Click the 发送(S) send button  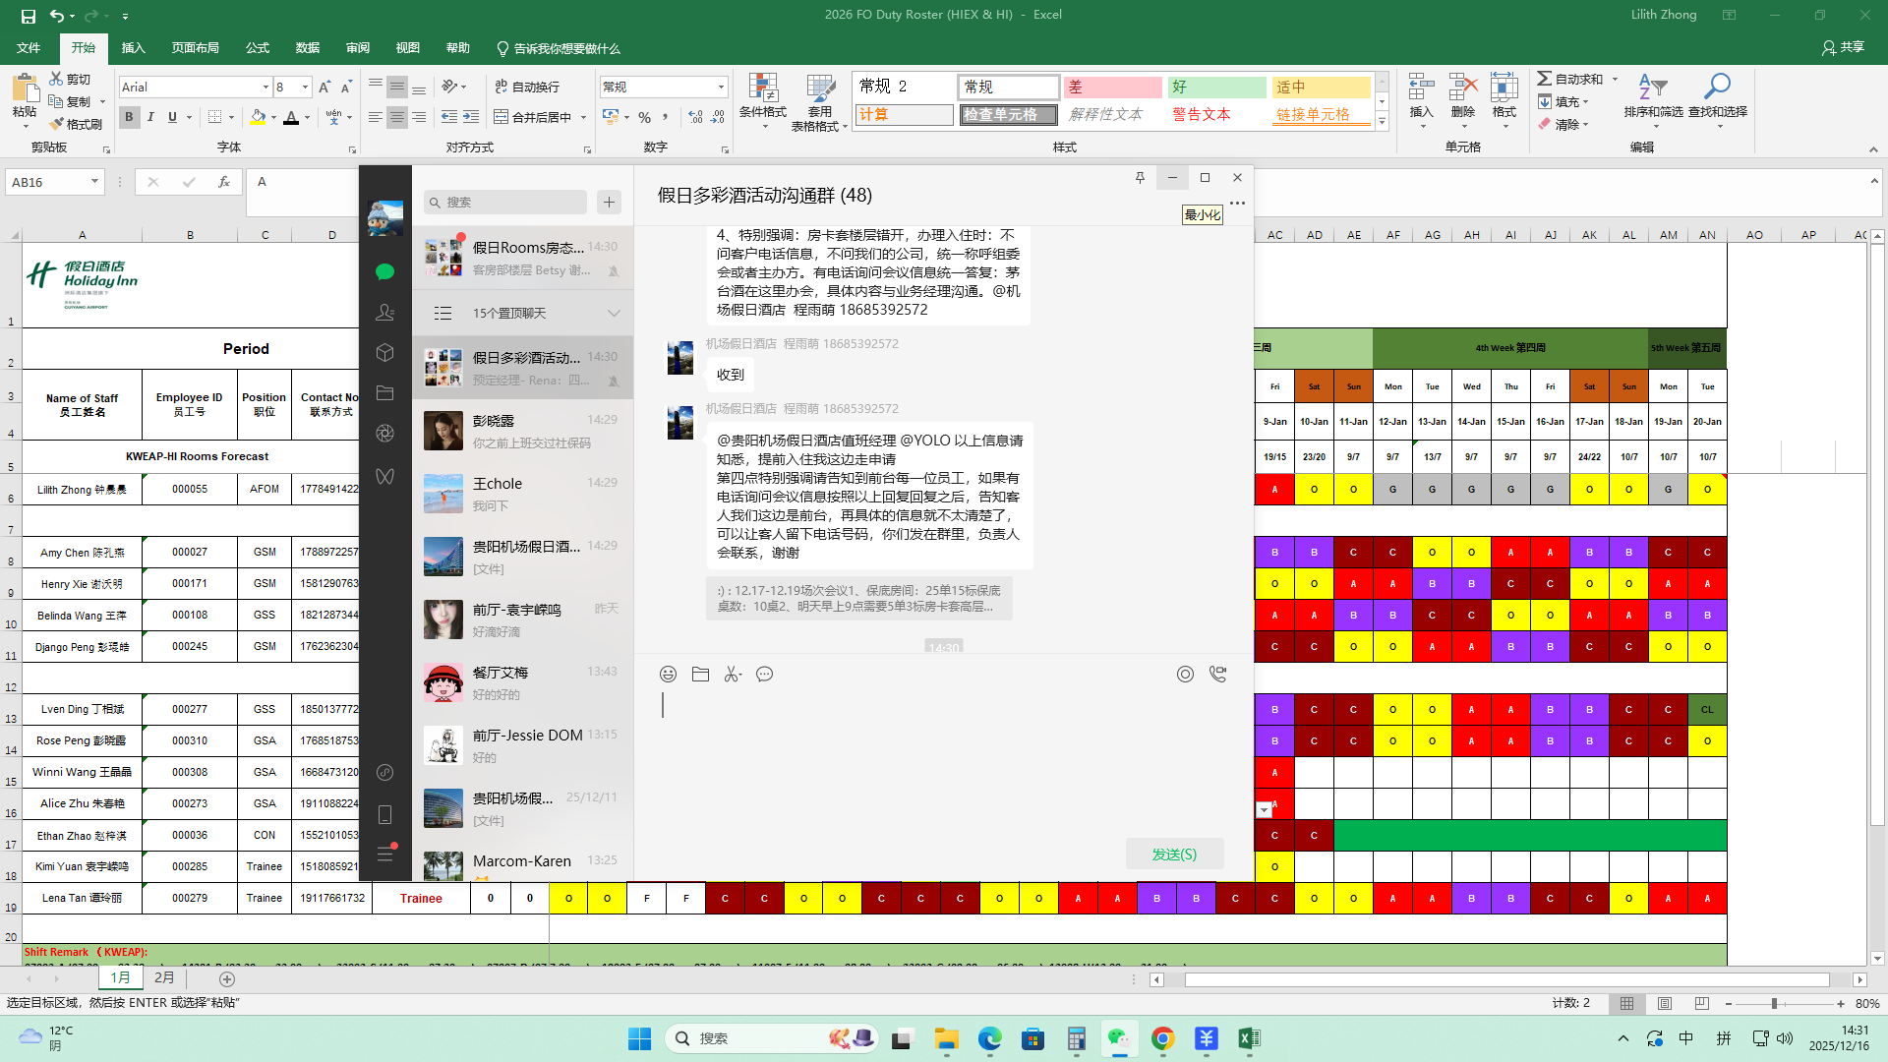(1174, 854)
